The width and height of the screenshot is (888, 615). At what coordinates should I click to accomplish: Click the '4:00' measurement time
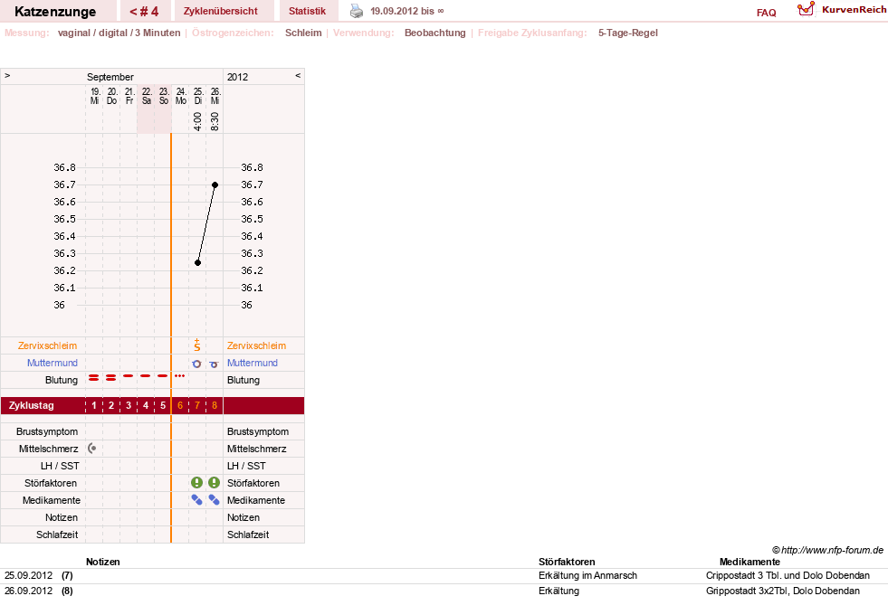(x=197, y=121)
